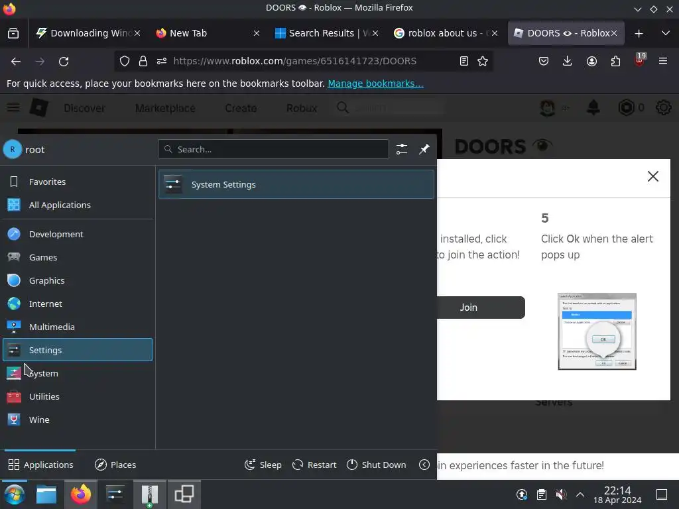Click the show desktop button
The width and height of the screenshot is (679, 509).
pyautogui.click(x=662, y=494)
